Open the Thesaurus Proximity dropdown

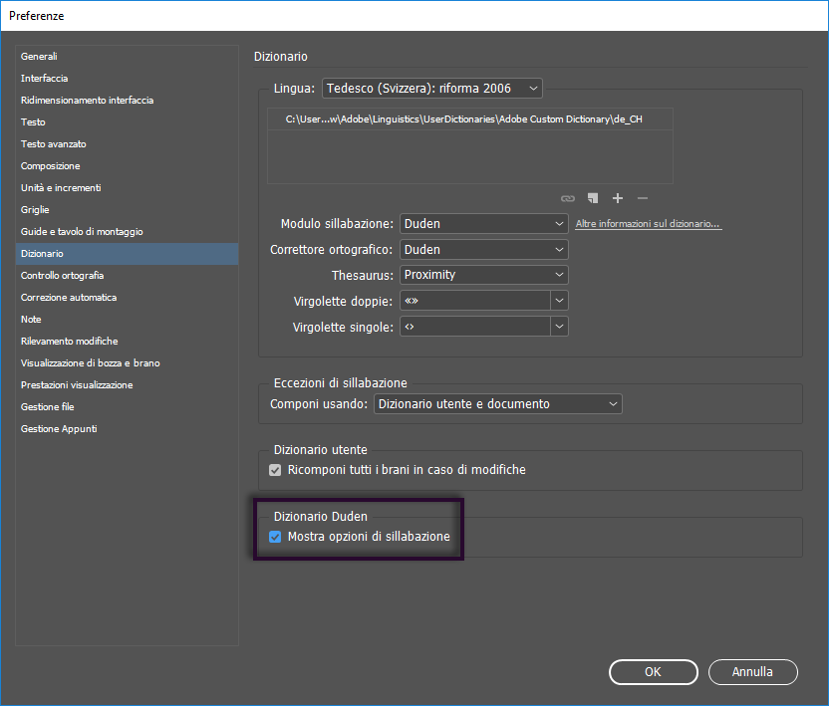click(x=484, y=275)
